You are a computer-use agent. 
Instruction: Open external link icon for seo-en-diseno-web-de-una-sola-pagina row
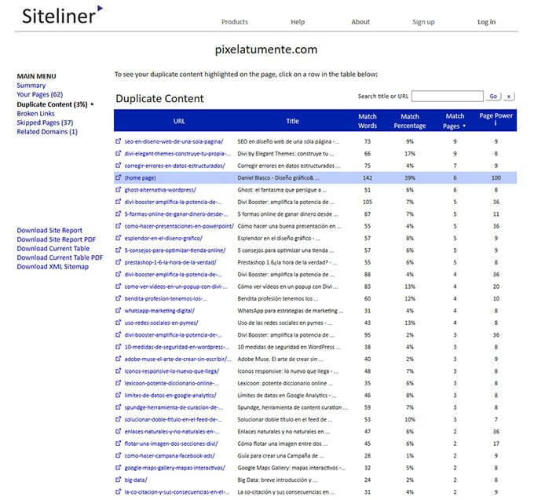pyautogui.click(x=118, y=141)
